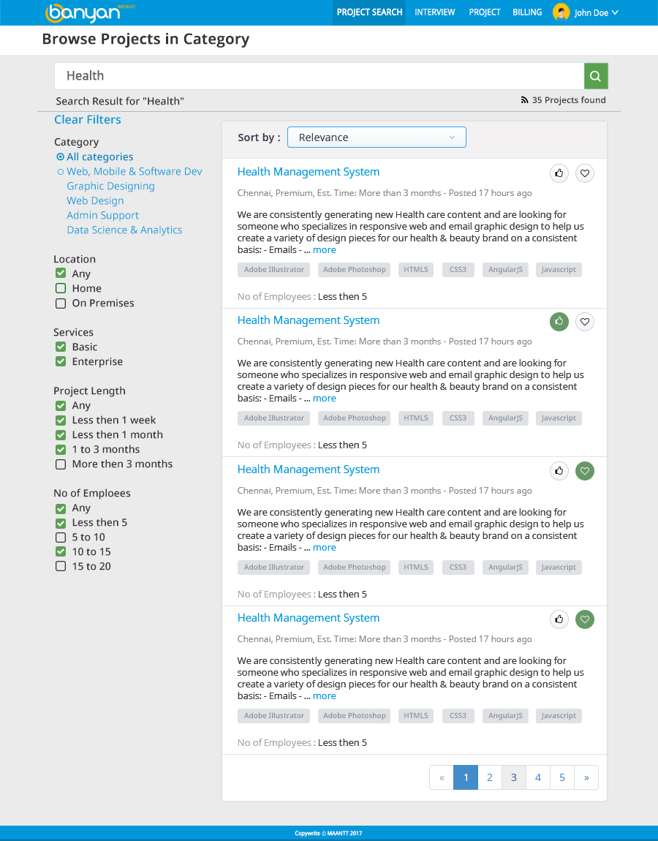Image resolution: width=658 pixels, height=841 pixels.
Task: Uncheck the Basic services checkbox
Action: [x=61, y=347]
